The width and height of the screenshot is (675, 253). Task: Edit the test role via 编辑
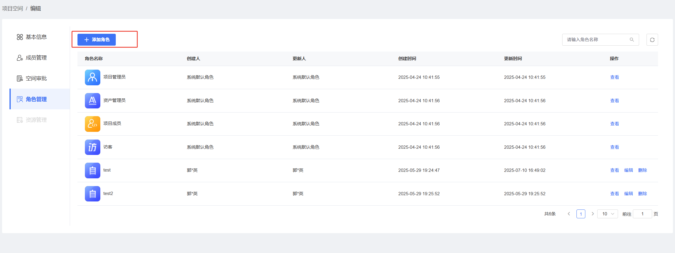(628, 170)
